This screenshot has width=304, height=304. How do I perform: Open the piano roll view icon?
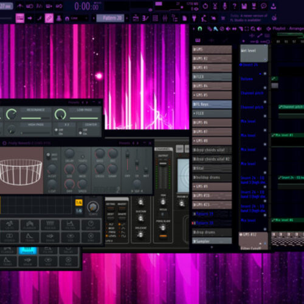click(145, 18)
